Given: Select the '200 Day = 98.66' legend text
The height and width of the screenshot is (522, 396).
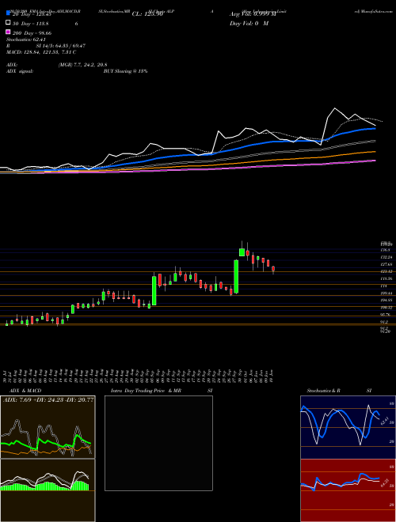Looking at the screenshot, I should (32, 33).
